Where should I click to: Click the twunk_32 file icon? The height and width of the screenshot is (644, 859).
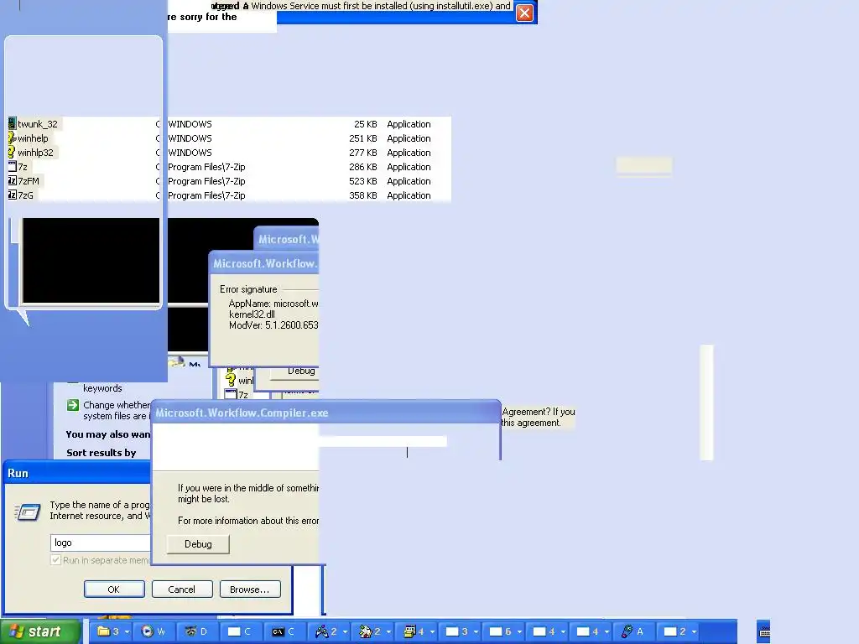(x=12, y=124)
